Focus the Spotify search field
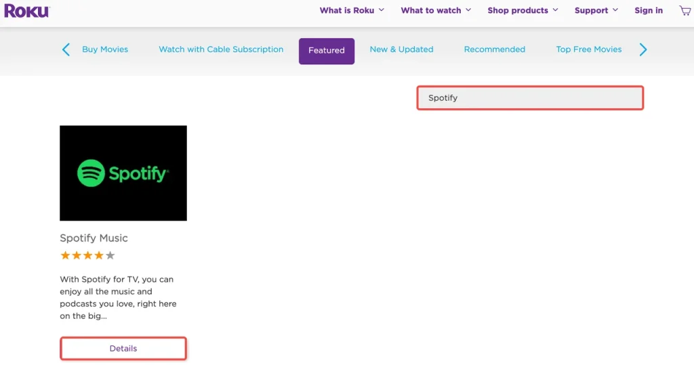The width and height of the screenshot is (694, 365). [x=530, y=98]
